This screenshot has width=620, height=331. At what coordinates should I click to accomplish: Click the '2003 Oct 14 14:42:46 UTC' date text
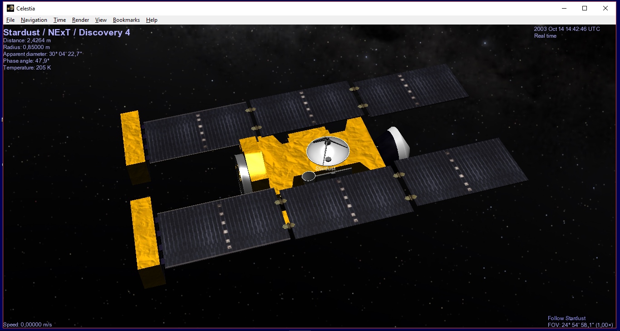(567, 29)
